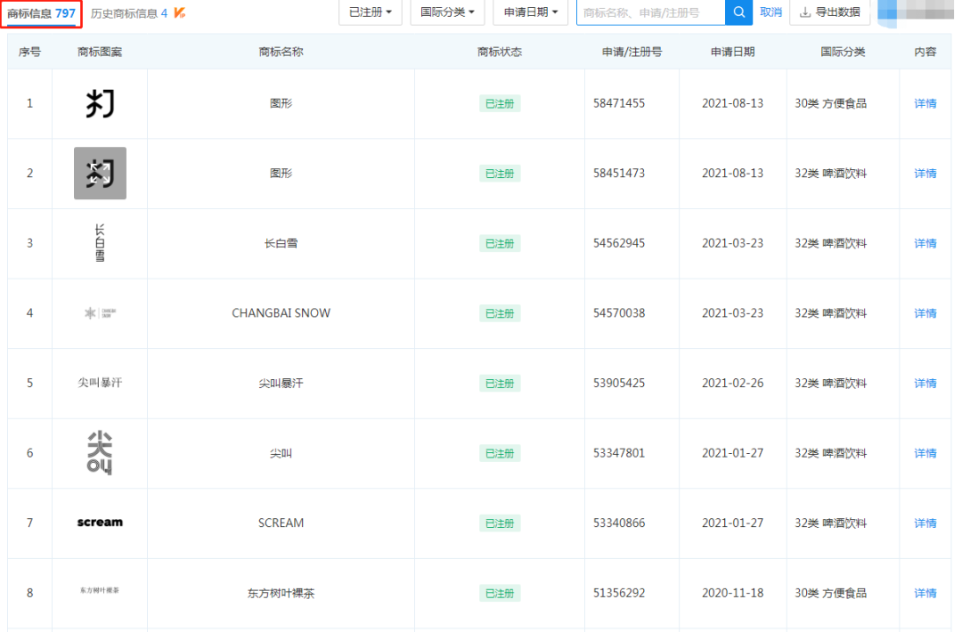Open 详情 for the 尖叫暴汗 trademark
This screenshot has height=632, width=962.
pos(925,383)
